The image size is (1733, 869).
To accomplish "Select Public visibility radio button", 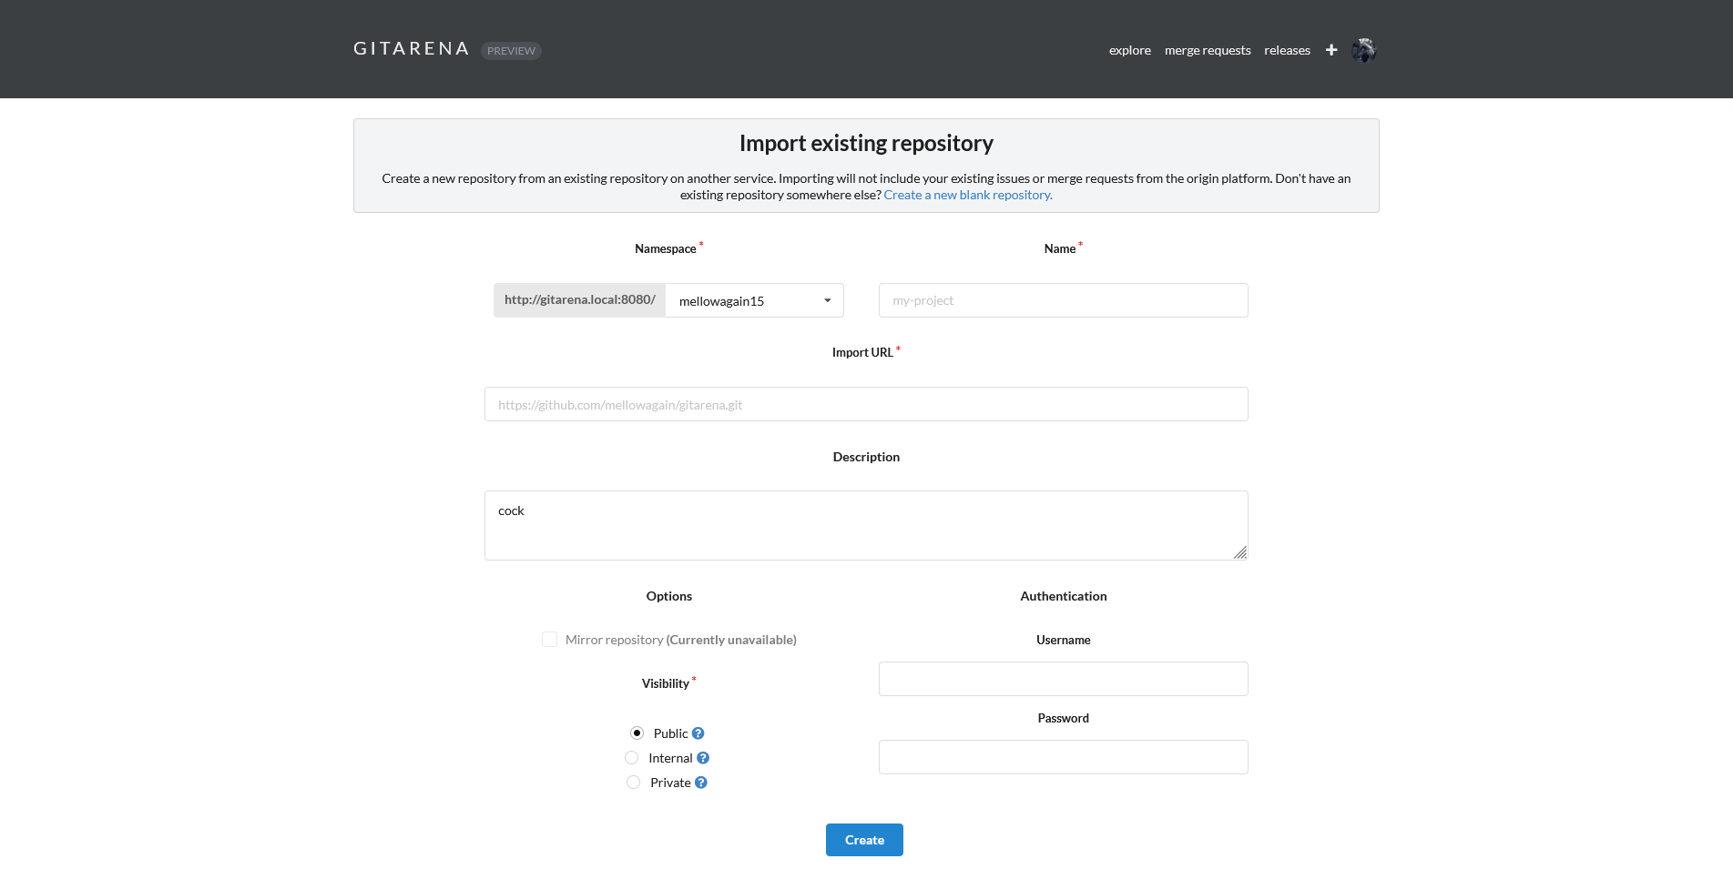I will [637, 733].
